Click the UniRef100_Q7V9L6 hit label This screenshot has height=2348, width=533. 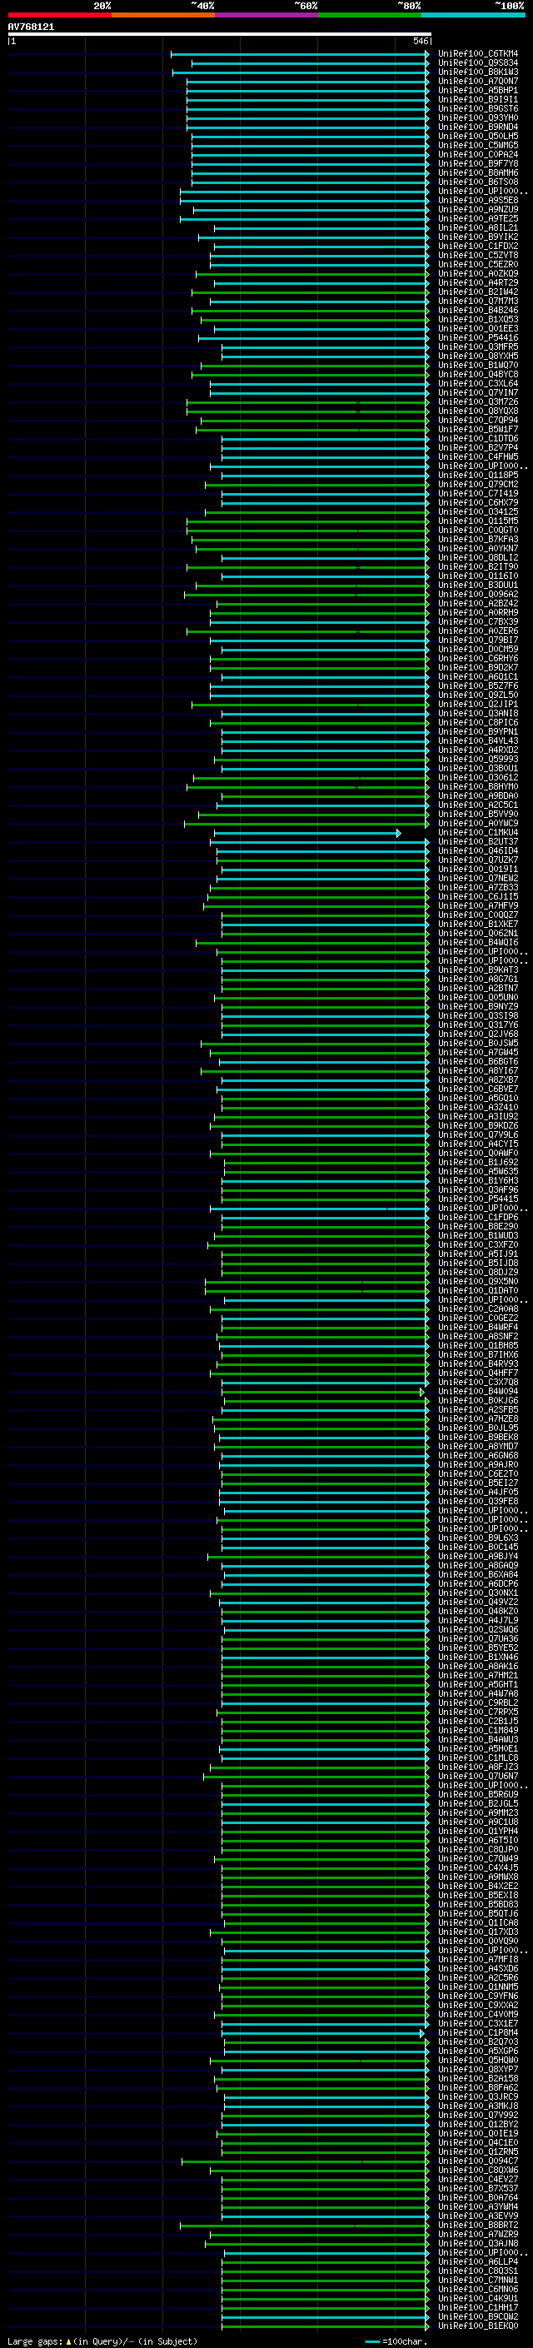pos(478,1134)
